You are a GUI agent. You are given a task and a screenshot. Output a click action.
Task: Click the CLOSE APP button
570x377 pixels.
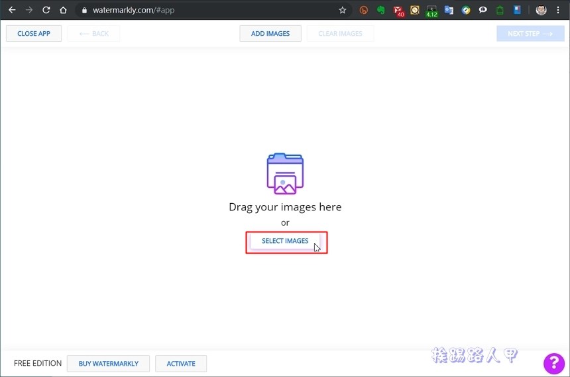coord(34,33)
